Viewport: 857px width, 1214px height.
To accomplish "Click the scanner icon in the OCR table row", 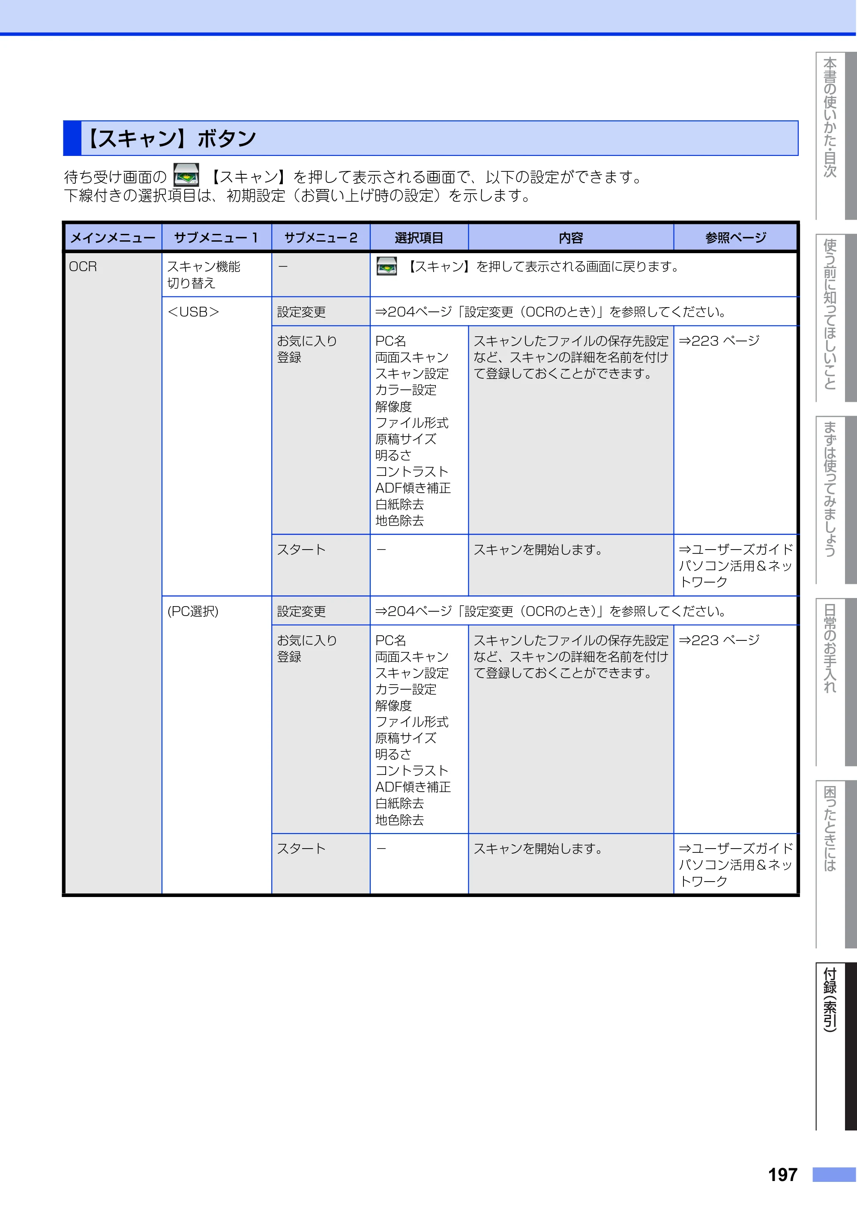I will (387, 266).
